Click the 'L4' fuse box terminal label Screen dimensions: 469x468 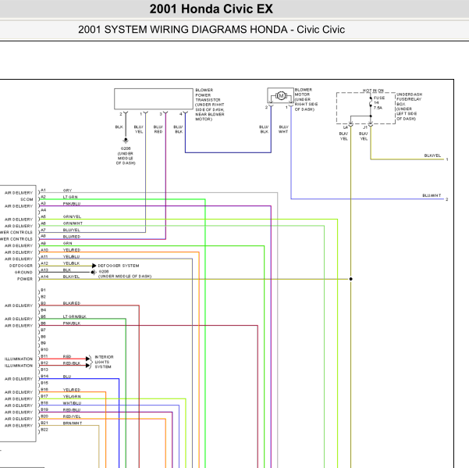(x=346, y=127)
